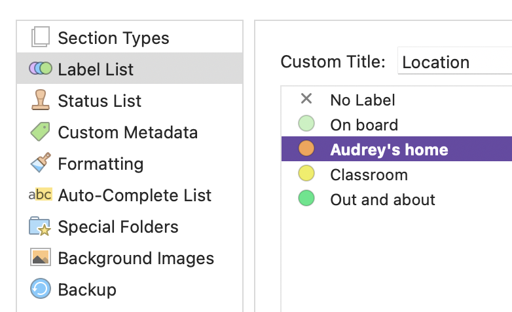Screen dimensions: 512x312
Task: Click the Section Types stacked pages icon
Action: point(41,37)
